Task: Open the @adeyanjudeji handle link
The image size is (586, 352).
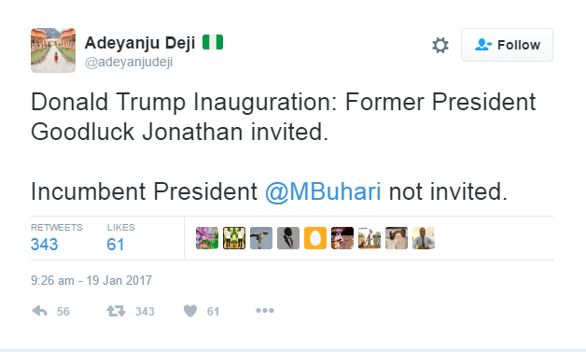Action: coord(129,62)
